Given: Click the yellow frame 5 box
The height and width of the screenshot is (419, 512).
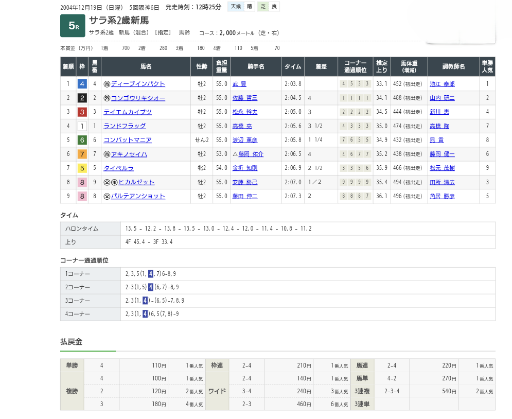Looking at the screenshot, I should [x=82, y=168].
